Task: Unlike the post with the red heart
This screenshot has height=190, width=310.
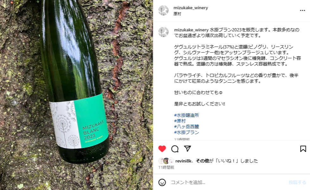Action: (x=162, y=149)
